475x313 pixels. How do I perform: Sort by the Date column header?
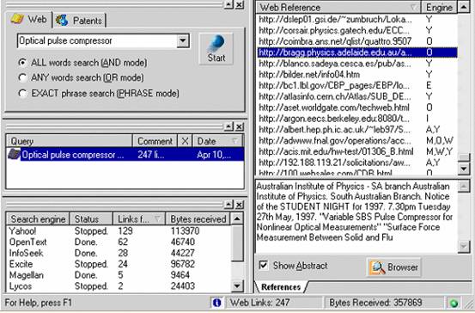(217, 141)
